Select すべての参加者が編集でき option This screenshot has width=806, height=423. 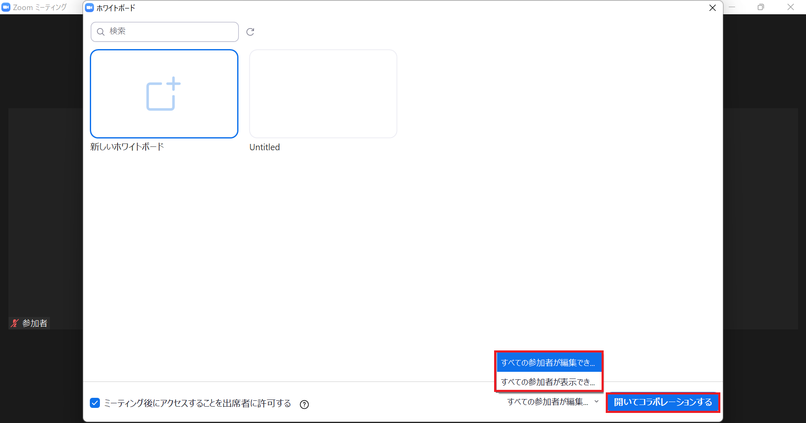[548, 363]
